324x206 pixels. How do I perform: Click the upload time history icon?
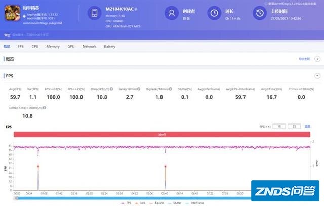tap(260, 13)
